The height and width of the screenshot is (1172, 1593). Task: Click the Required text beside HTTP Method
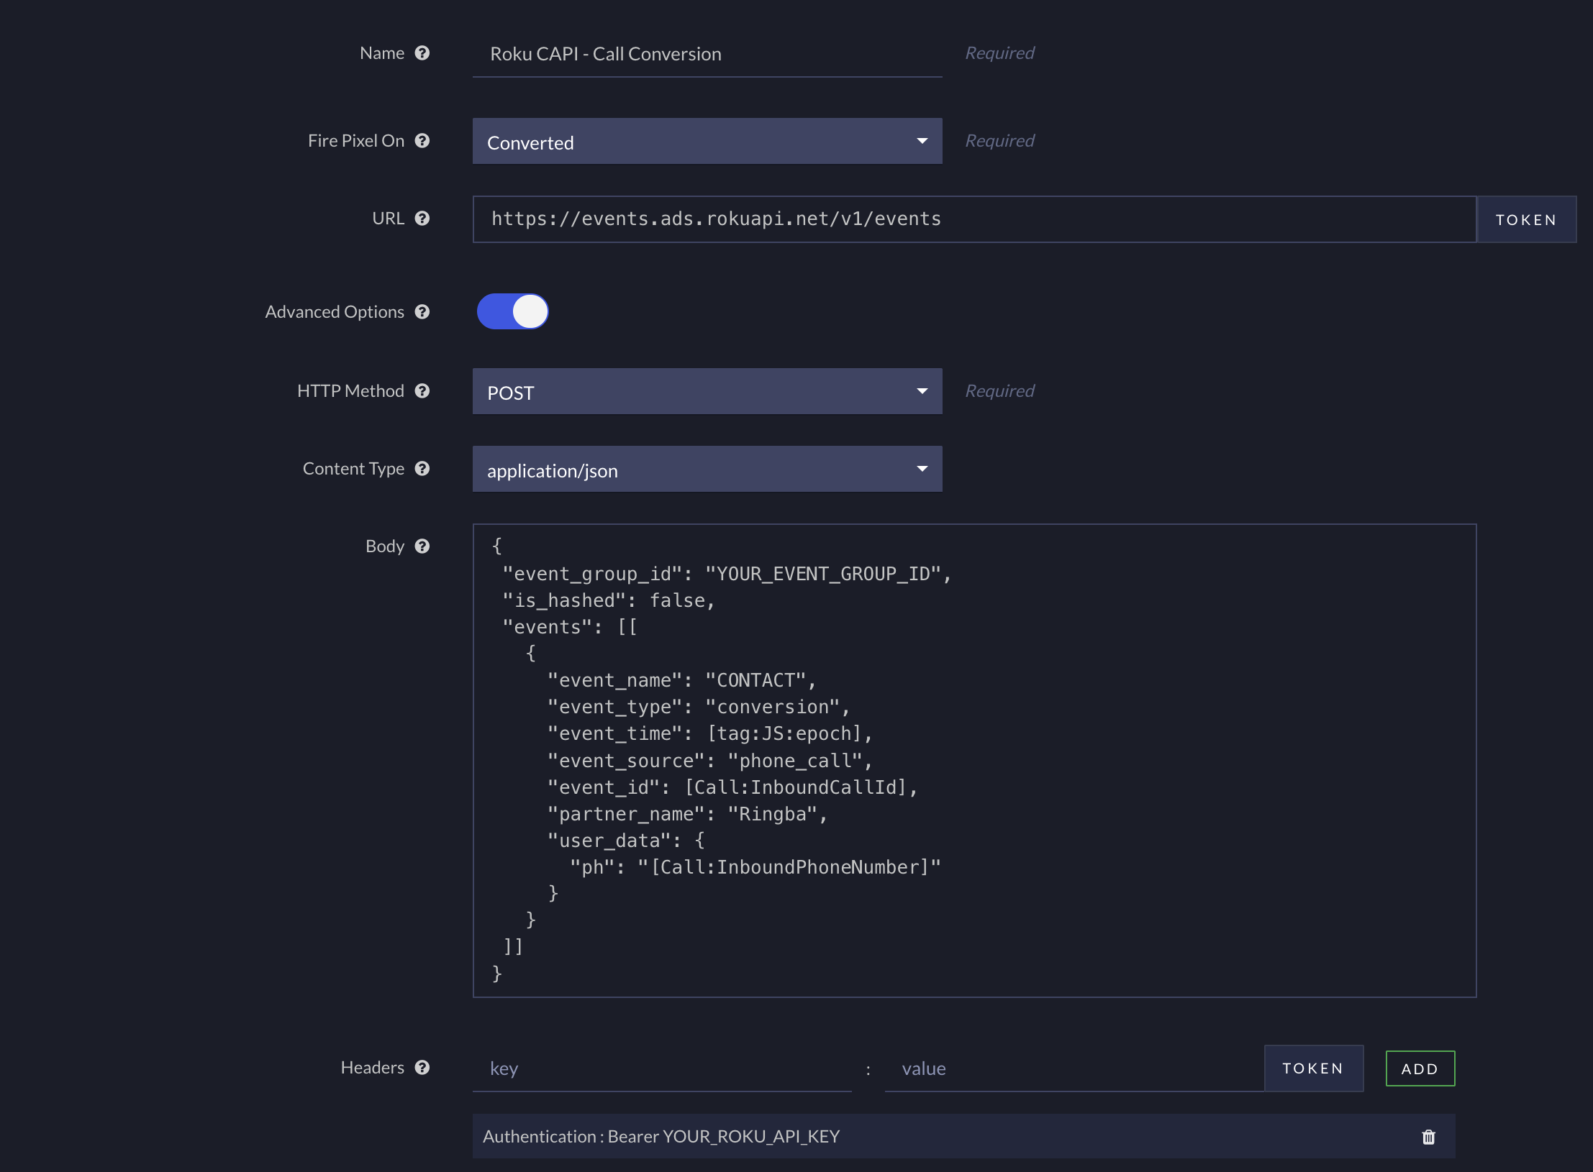click(x=999, y=391)
